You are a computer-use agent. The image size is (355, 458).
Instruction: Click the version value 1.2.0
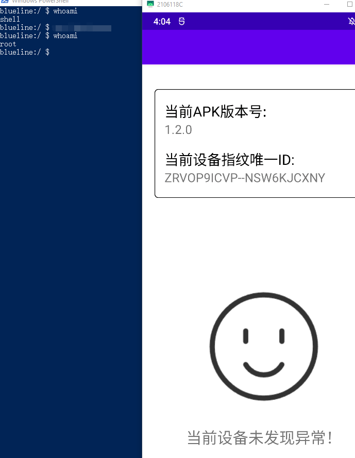click(x=178, y=130)
